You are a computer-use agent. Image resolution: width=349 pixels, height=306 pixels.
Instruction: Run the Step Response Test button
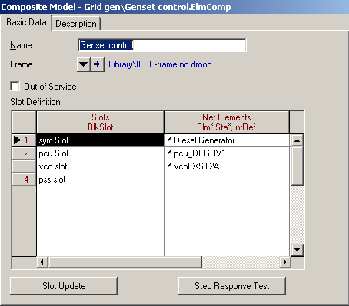point(232,286)
